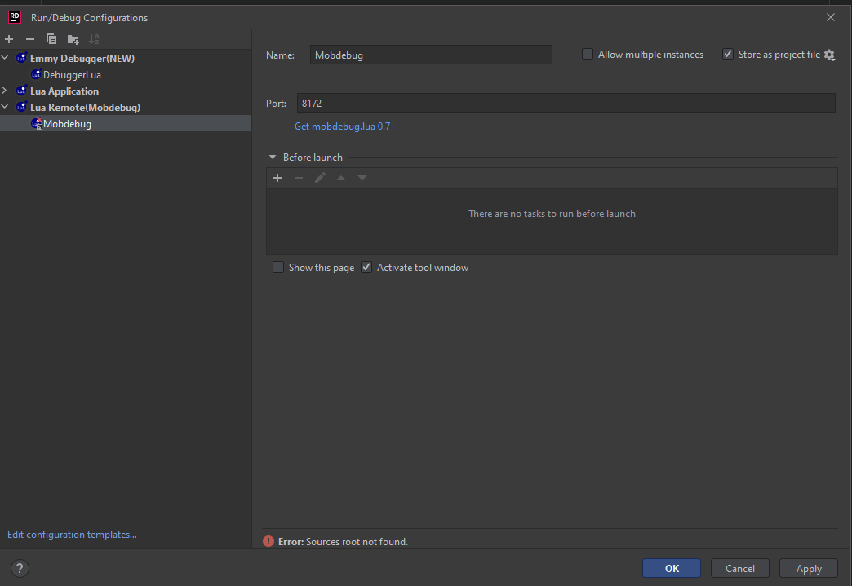This screenshot has width=852, height=586.
Task: Click the Copy Configuration icon
Action: point(51,39)
